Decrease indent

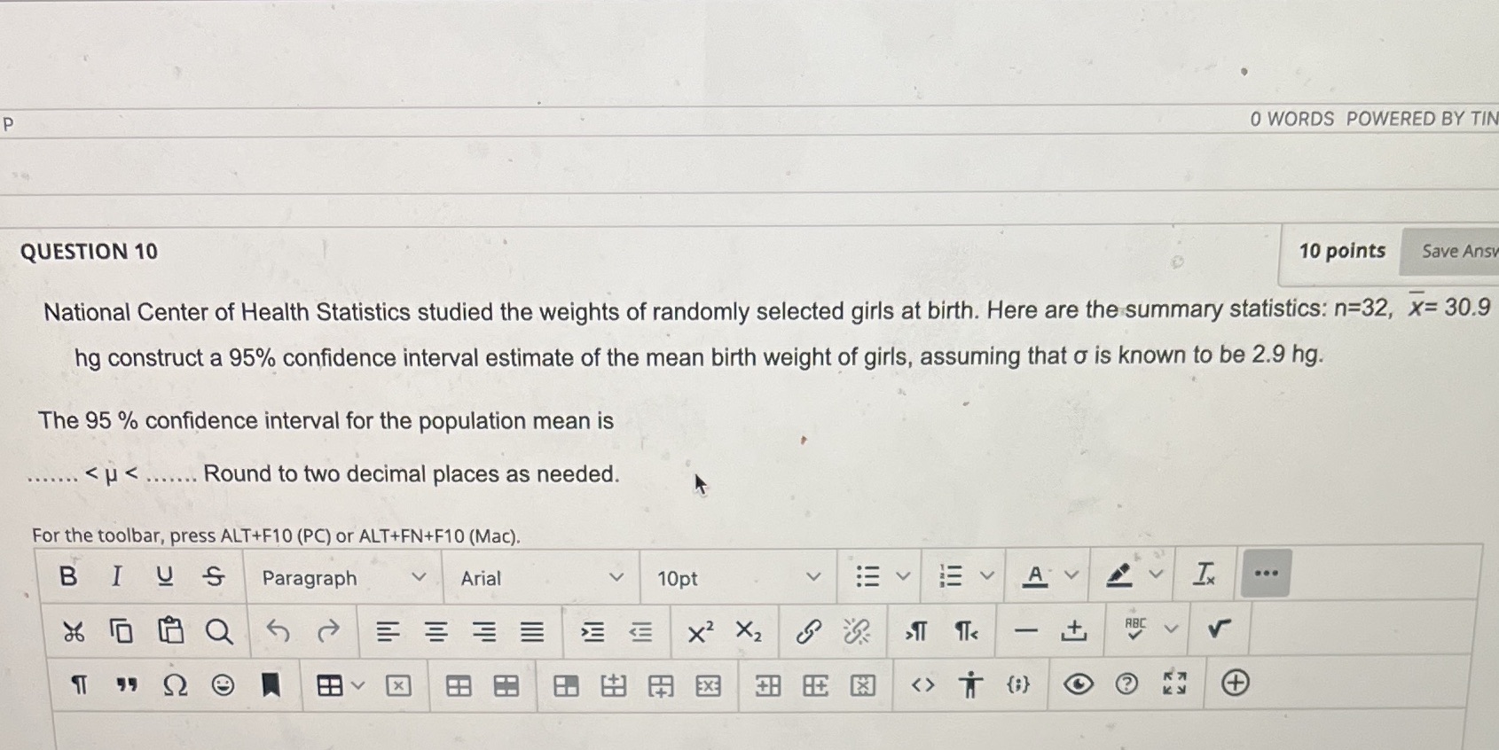click(x=640, y=632)
